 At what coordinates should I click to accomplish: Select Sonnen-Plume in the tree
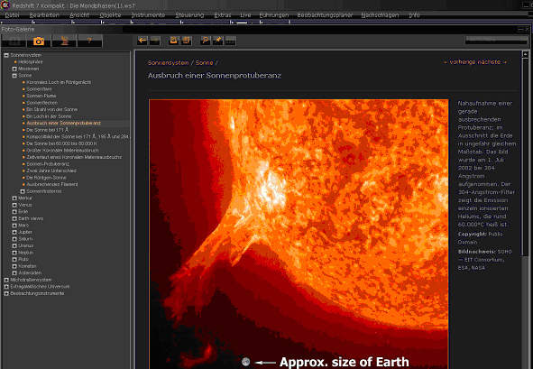41,96
